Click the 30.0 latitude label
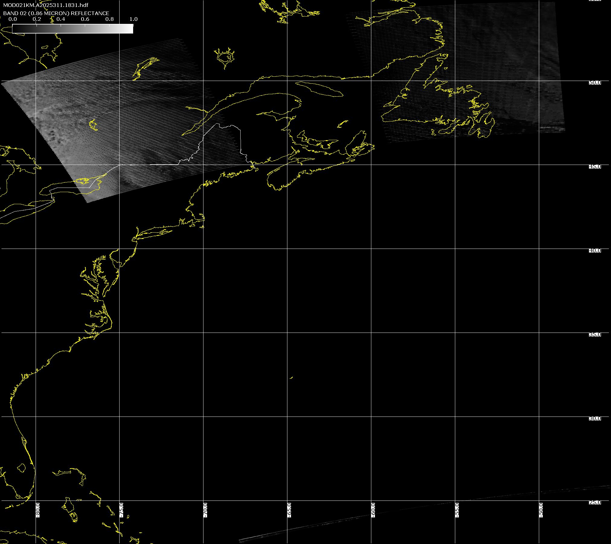The width and height of the screenshot is (611, 544). 595,418
